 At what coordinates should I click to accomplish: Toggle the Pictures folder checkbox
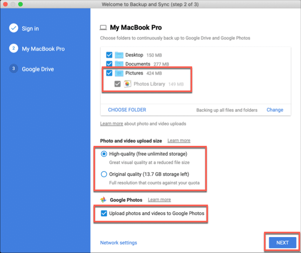109,73
